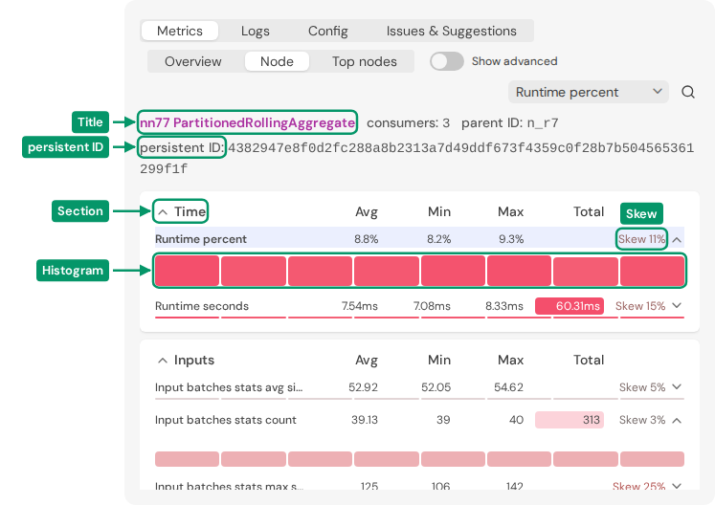Expand the Runtime seconds row chevron
This screenshot has height=505, width=715.
[x=677, y=305]
